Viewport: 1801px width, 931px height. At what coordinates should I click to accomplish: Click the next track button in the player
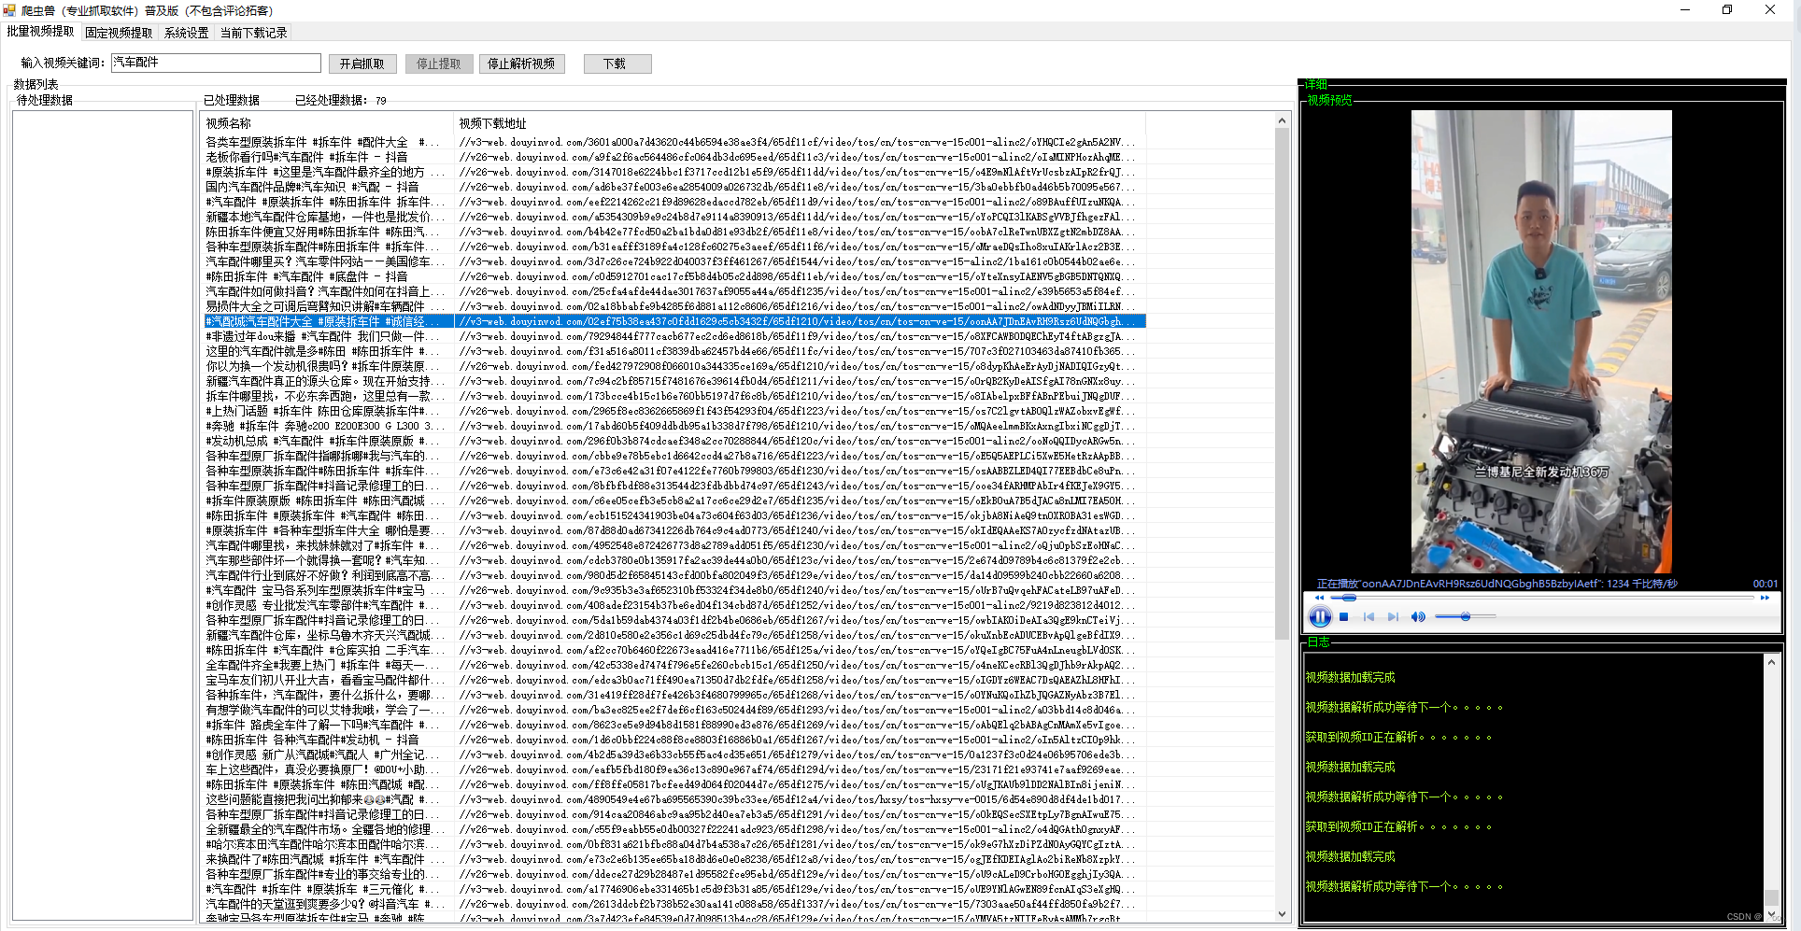click(x=1393, y=616)
